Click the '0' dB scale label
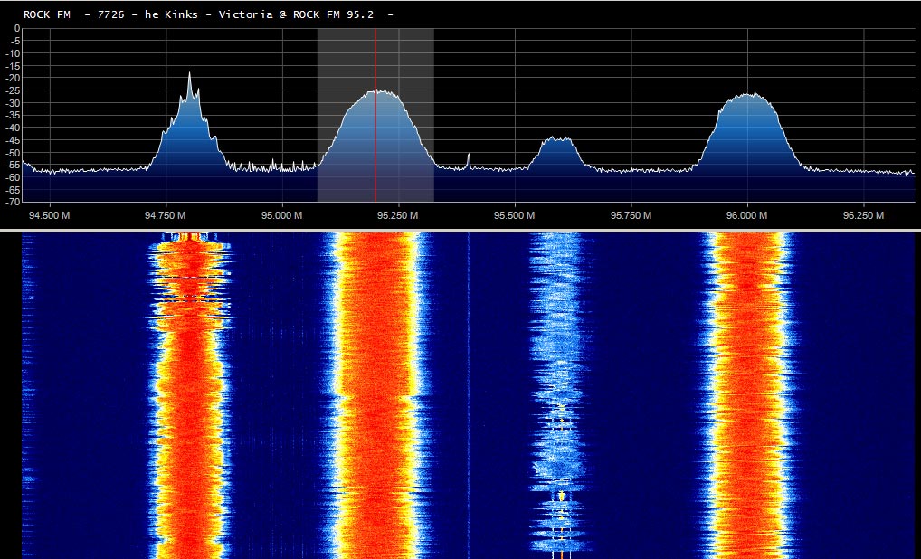 point(17,29)
